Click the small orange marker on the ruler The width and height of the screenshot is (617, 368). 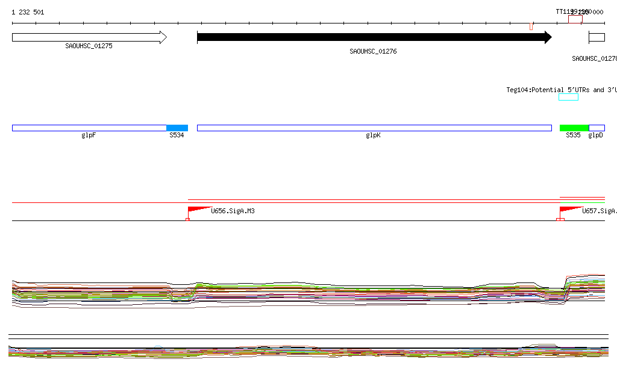531,26
